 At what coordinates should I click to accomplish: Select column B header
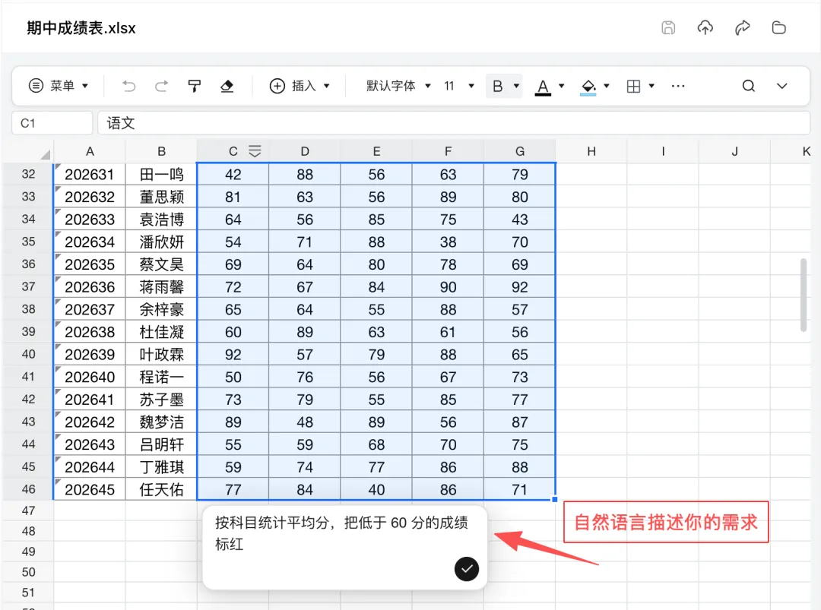click(161, 151)
